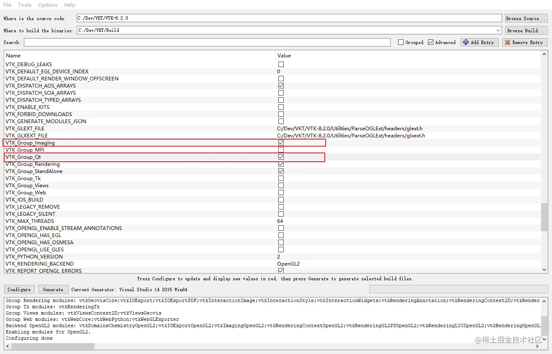552x354 pixels.
Task: Click the Browse Source button
Action: point(526,18)
